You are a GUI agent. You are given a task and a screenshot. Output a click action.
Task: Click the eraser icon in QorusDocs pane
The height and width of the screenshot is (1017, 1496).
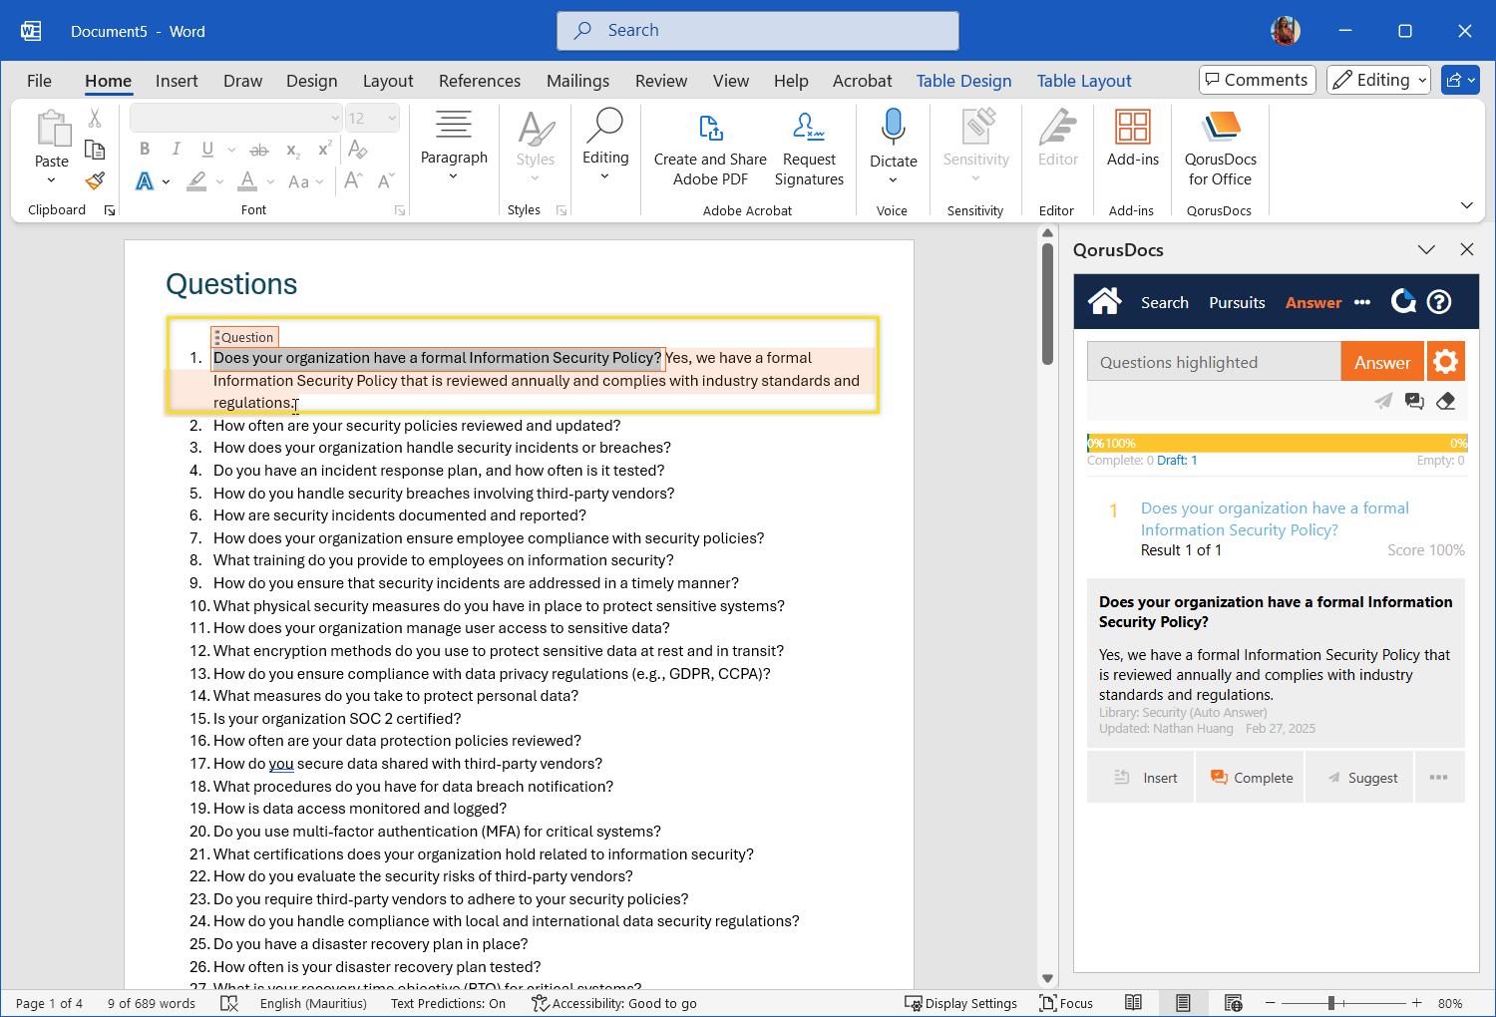click(x=1445, y=402)
